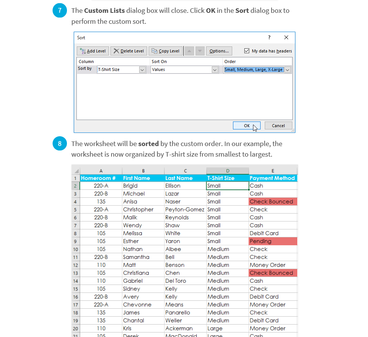Click the Samantha cell
Image resolution: width=368 pixels, height=337 pixels.
143,257
